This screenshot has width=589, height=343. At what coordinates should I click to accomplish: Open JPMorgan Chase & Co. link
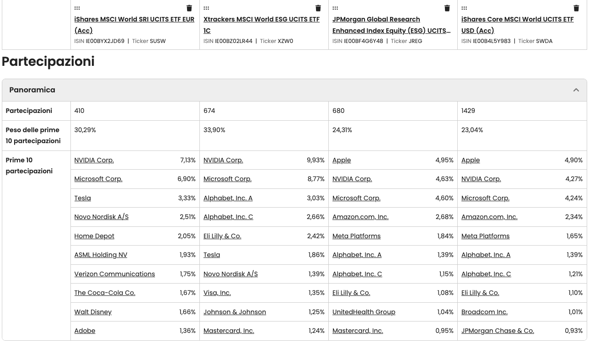498,331
